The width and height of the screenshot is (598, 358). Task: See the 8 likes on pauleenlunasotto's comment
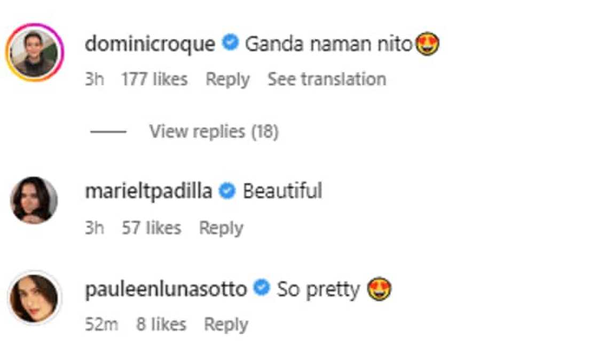(161, 324)
